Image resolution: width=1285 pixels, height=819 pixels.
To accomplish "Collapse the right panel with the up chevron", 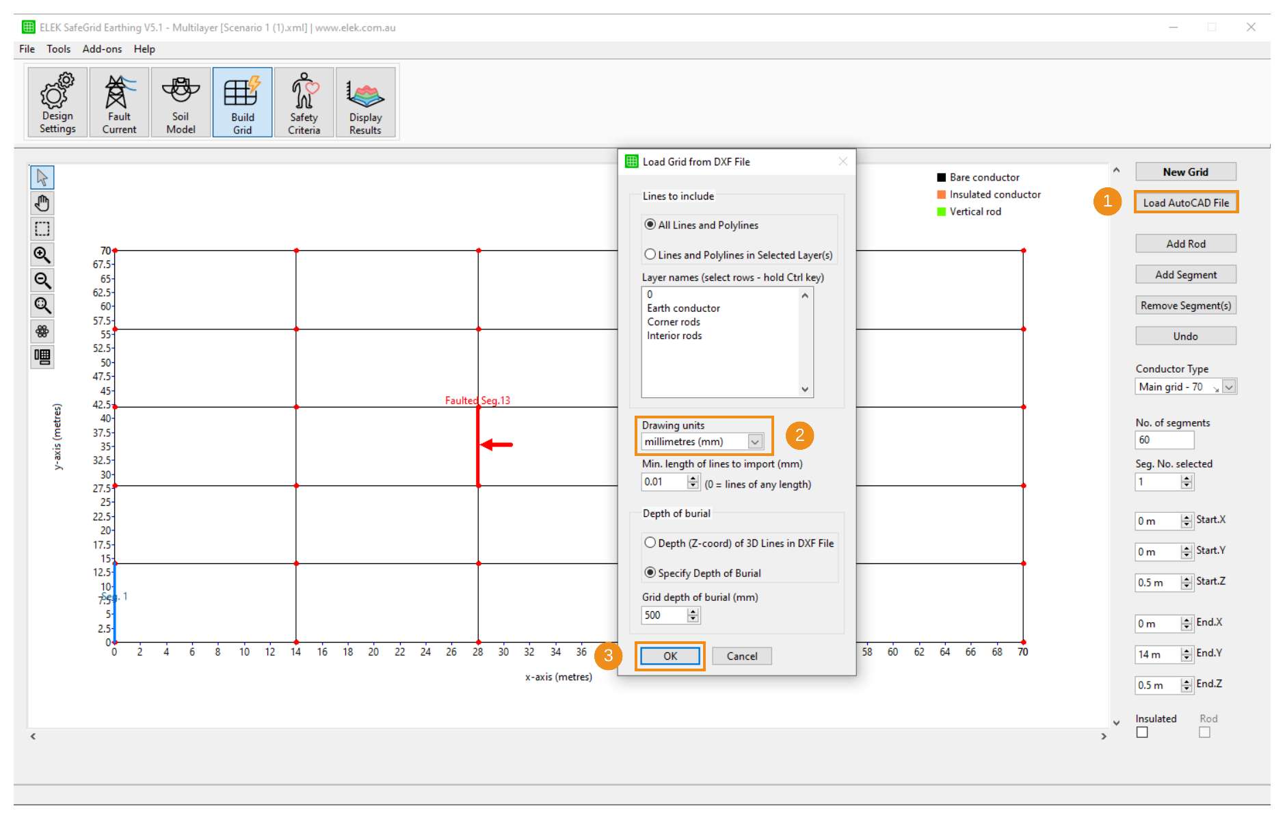I will (1116, 169).
